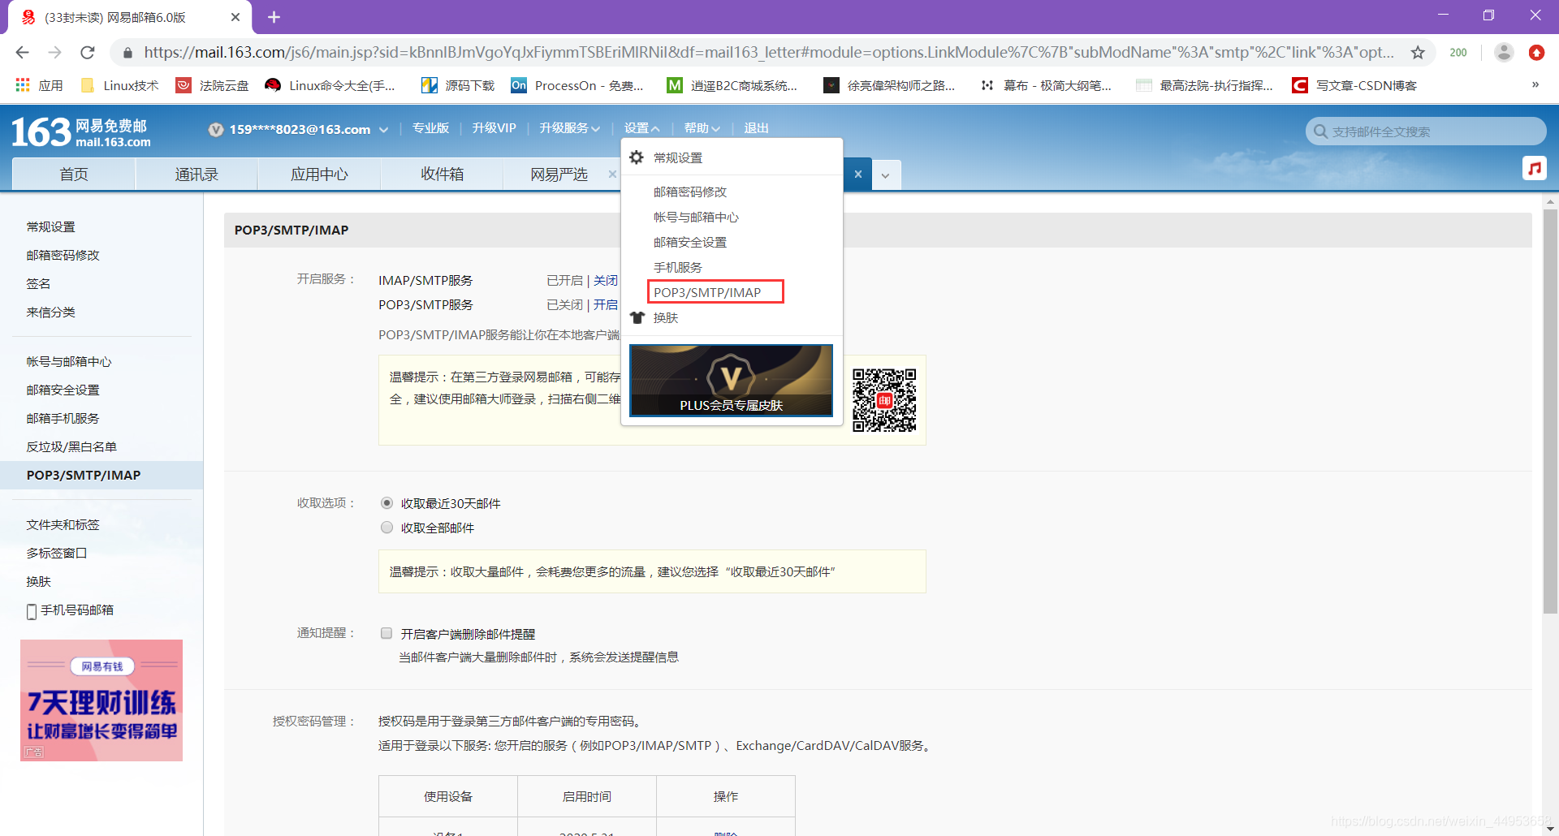Image resolution: width=1559 pixels, height=836 pixels.
Task: Enable 开启客户端删除邮件提醒 checkbox
Action: pyautogui.click(x=387, y=633)
